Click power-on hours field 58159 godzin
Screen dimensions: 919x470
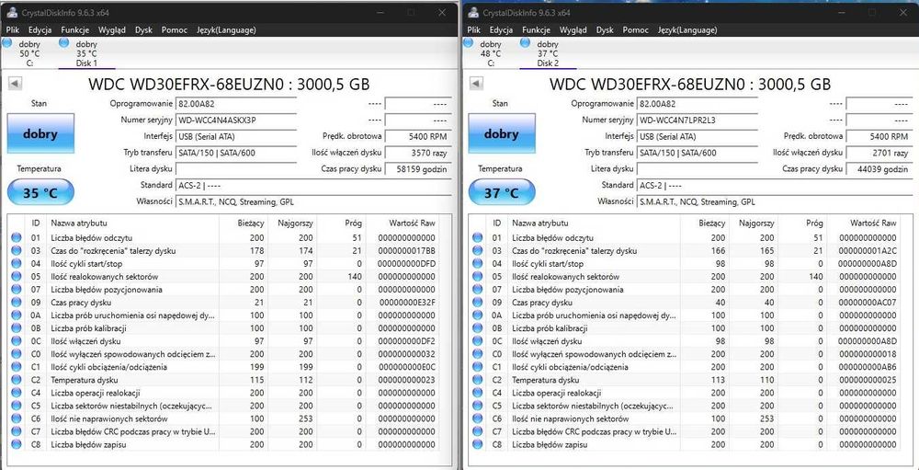coord(418,169)
